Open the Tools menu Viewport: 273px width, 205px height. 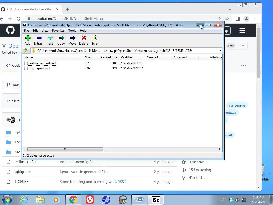[72, 31]
